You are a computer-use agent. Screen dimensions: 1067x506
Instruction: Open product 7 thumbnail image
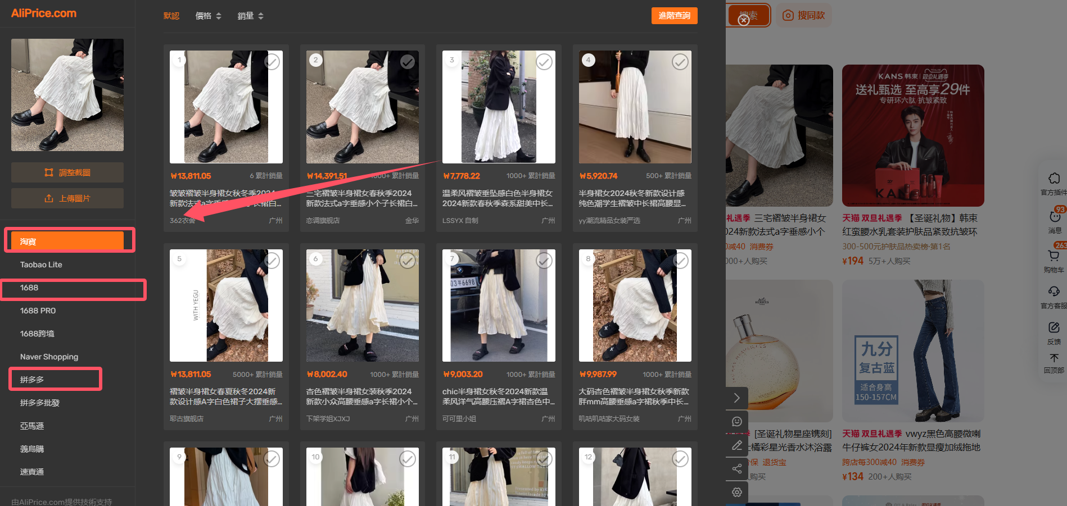pyautogui.click(x=499, y=306)
